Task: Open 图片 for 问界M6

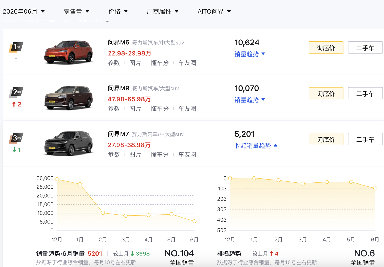Action: pyautogui.click(x=135, y=63)
